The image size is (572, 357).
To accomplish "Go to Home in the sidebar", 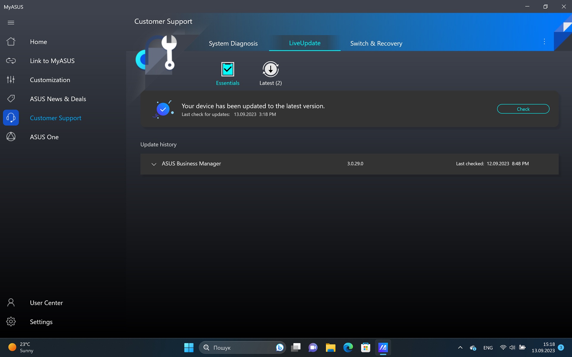I will pos(38,42).
